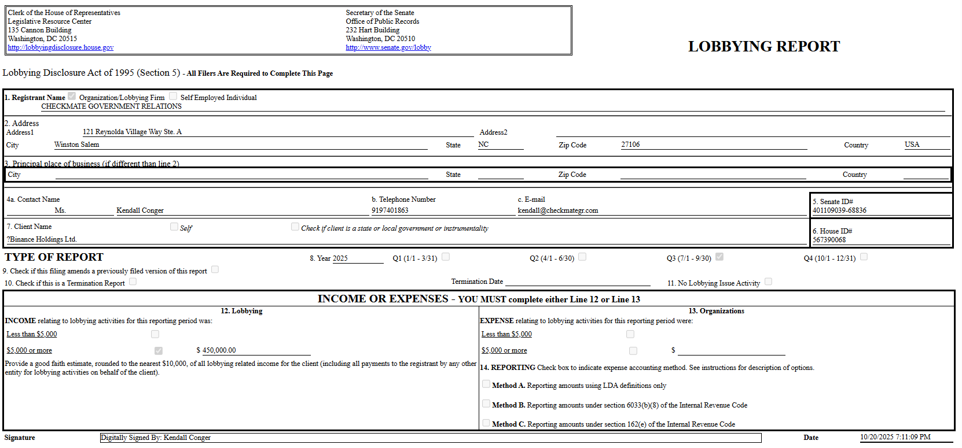Toggle the Organization/Lobbying Firm checkbox
Viewport: 962px width, 448px height.
(x=72, y=96)
